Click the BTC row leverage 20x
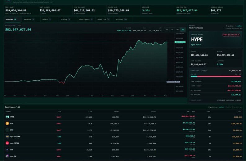The width and height of the screenshot is (246, 161). tap(209, 124)
